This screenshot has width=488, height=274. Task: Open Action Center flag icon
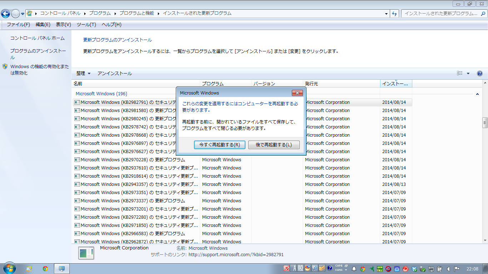coord(457,269)
